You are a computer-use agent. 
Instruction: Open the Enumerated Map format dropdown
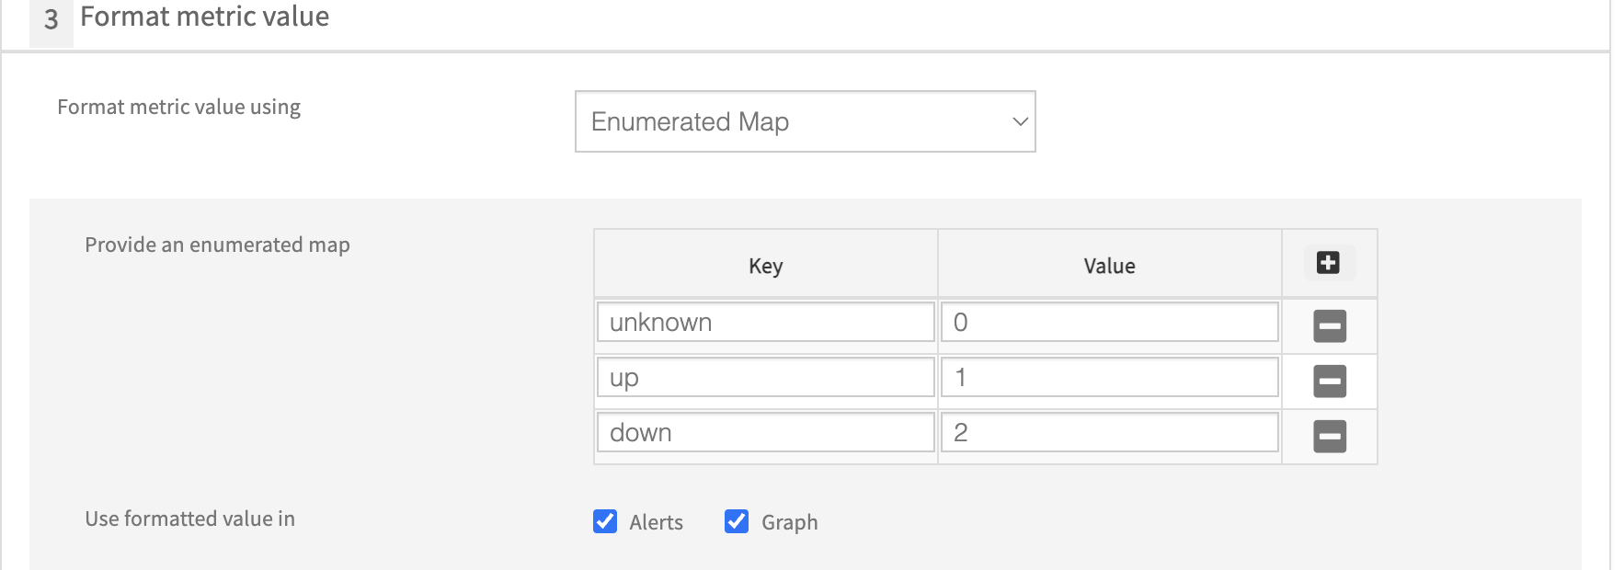[x=805, y=121]
